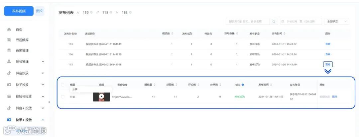The width and height of the screenshot is (359, 137).
Task: Click the timestamp 2024-01-26 14:41:59
Action: (271, 97)
